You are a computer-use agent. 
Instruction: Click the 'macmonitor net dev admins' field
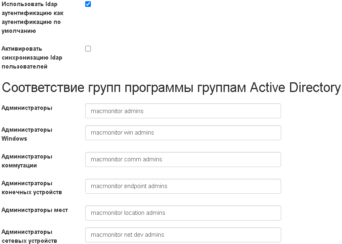(183, 235)
